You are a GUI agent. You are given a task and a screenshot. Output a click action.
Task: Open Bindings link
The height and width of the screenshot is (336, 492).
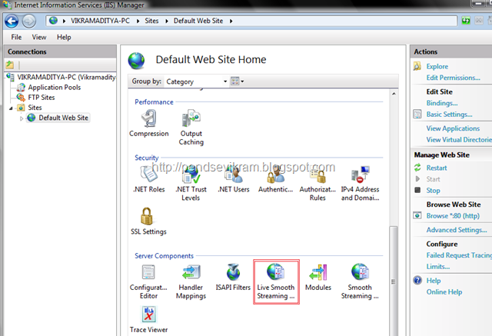point(442,103)
